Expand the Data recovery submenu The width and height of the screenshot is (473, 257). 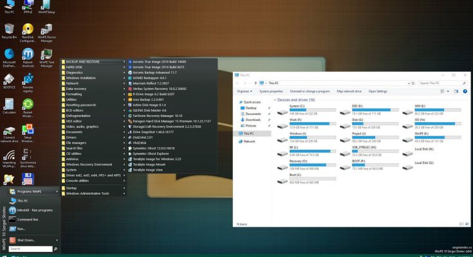[93, 89]
